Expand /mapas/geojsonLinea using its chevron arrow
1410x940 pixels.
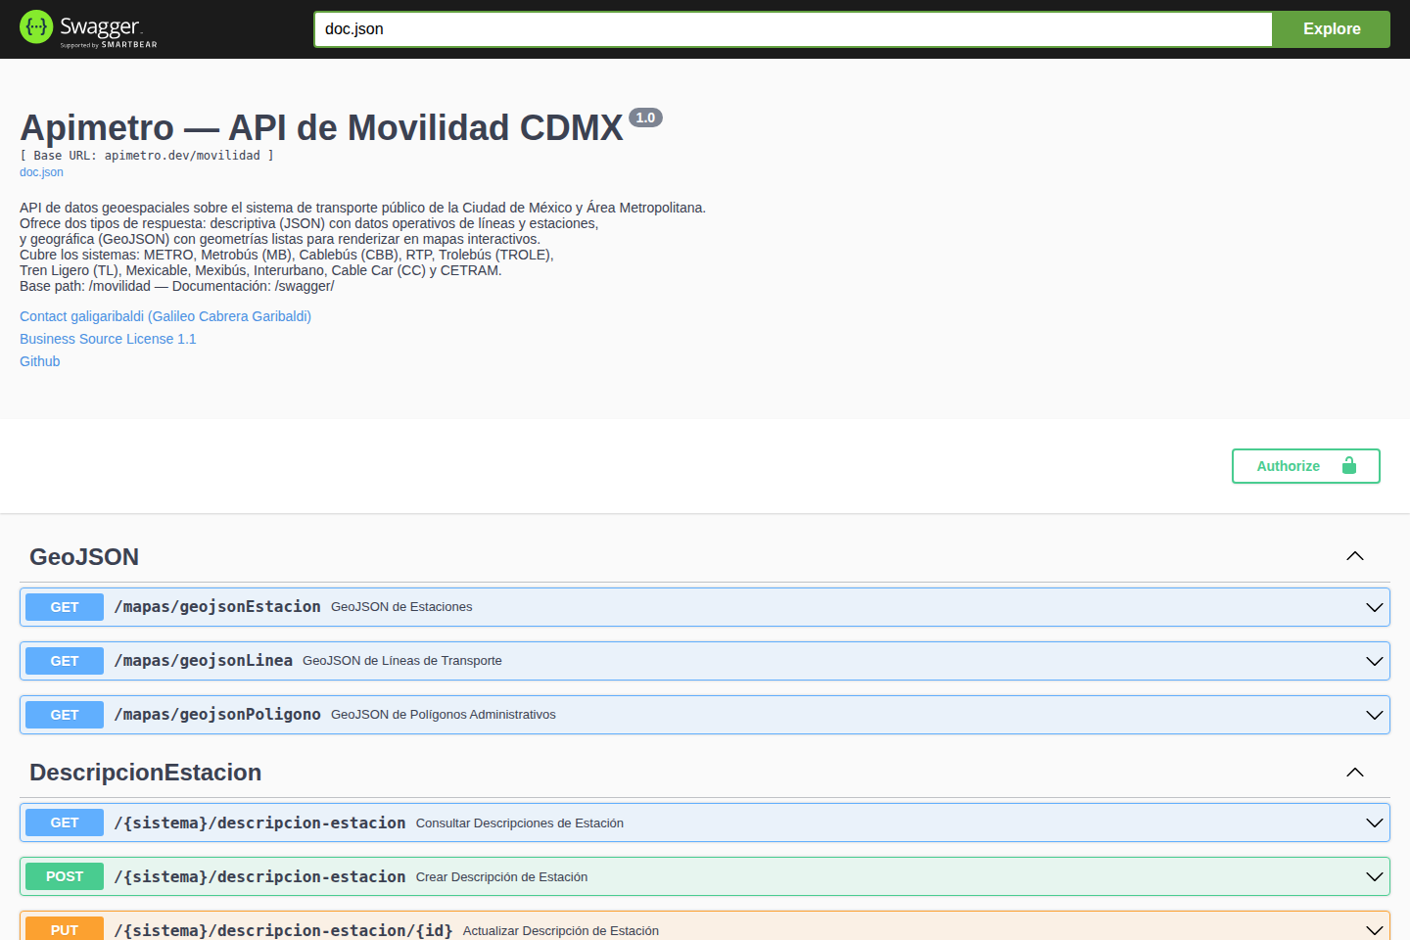tap(1375, 661)
